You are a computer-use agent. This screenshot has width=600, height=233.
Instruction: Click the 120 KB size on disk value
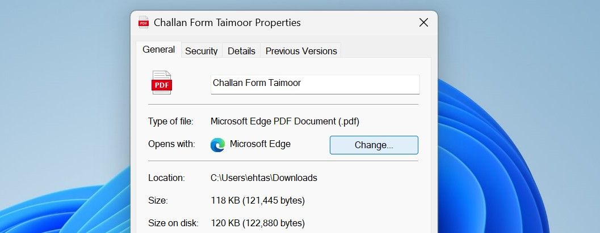[x=257, y=223]
